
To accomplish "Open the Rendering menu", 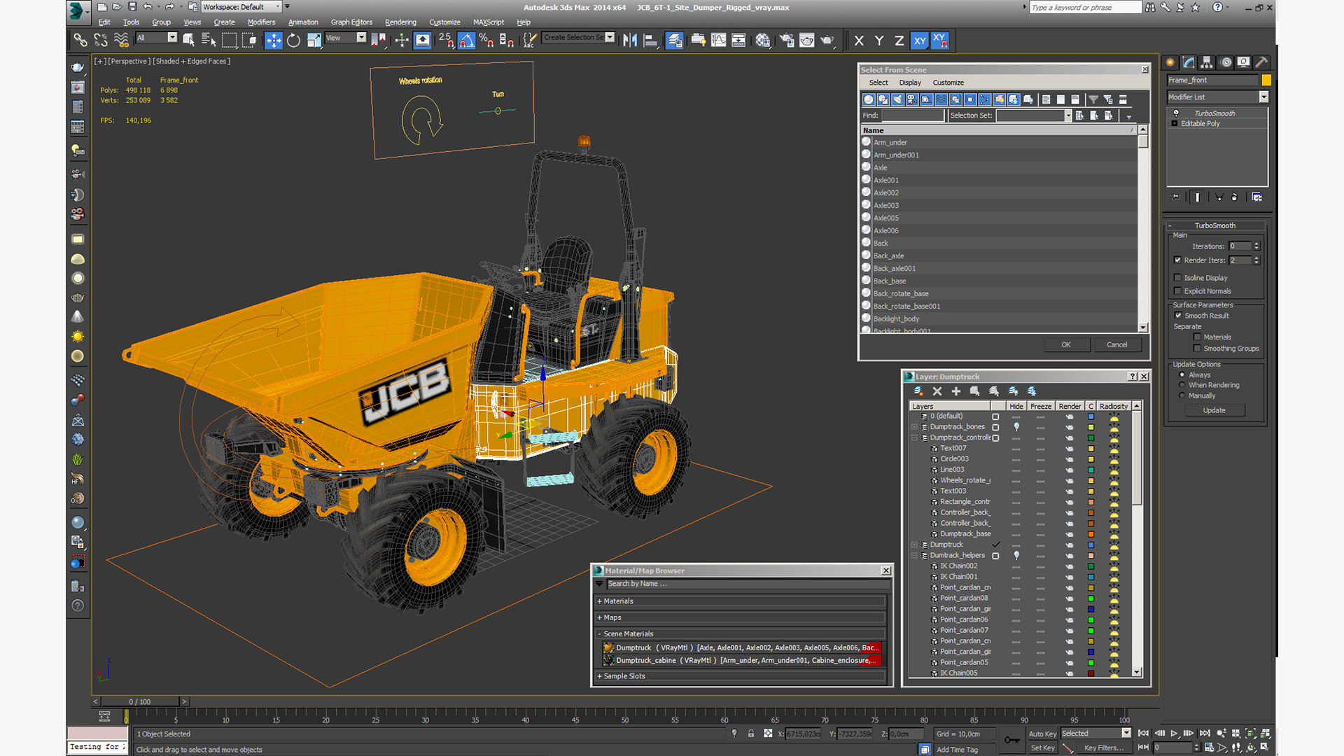I will [400, 22].
